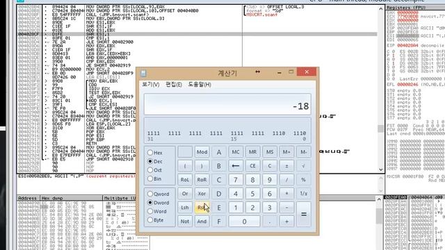Choose the Byte word size
445x250 pixels.
click(x=156, y=220)
